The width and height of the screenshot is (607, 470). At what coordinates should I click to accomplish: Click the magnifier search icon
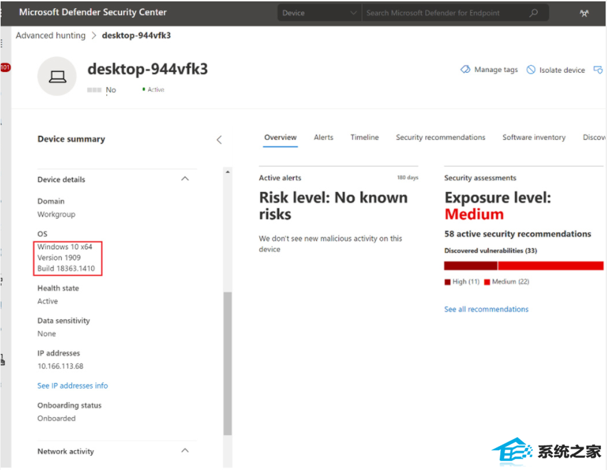pyautogui.click(x=534, y=13)
